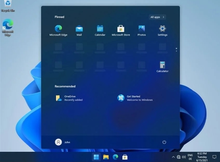Image resolution: width=220 pixels, height=162 pixels.
Task: Launch the Calculator app
Action: tap(163, 67)
